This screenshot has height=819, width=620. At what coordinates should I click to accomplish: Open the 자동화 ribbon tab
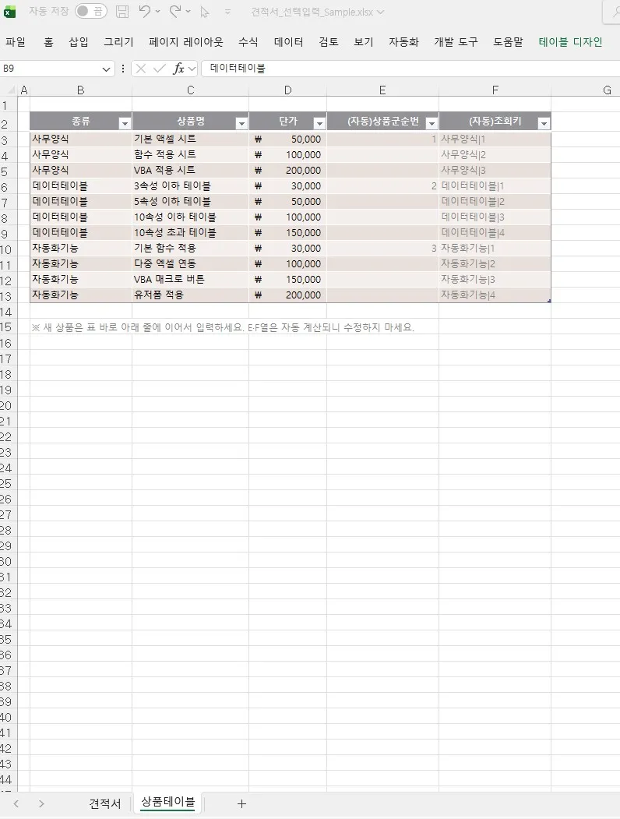pos(404,42)
